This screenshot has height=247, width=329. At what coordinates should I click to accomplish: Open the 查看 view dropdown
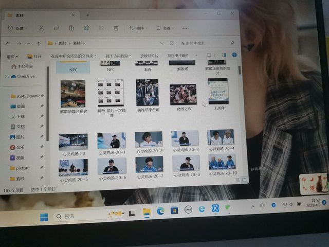(x=166, y=28)
